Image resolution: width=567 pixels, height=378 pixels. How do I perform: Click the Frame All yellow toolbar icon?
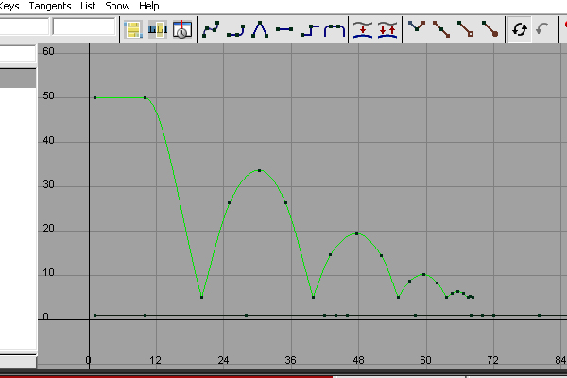click(133, 29)
